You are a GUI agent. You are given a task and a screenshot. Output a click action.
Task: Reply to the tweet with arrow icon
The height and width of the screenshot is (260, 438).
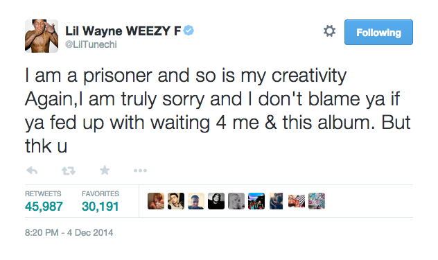pos(32,171)
